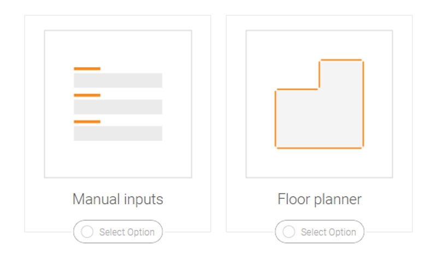Select the radio circle under Floor planner
Viewport: 437px width, 266px height.
[x=288, y=232]
